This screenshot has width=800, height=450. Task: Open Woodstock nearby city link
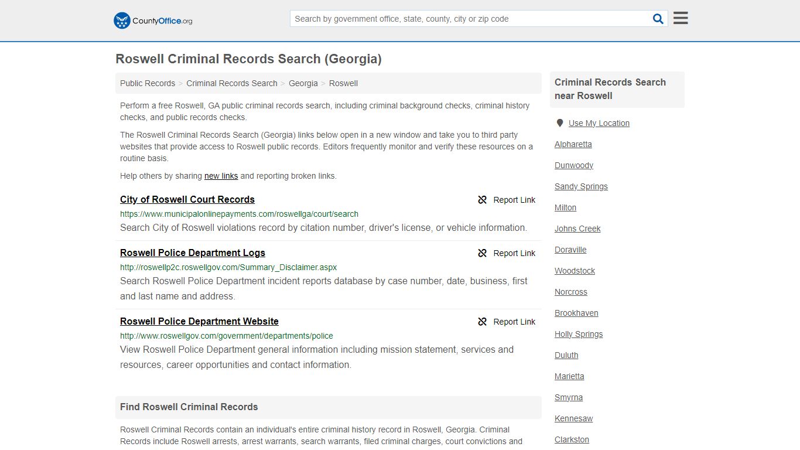[575, 271]
